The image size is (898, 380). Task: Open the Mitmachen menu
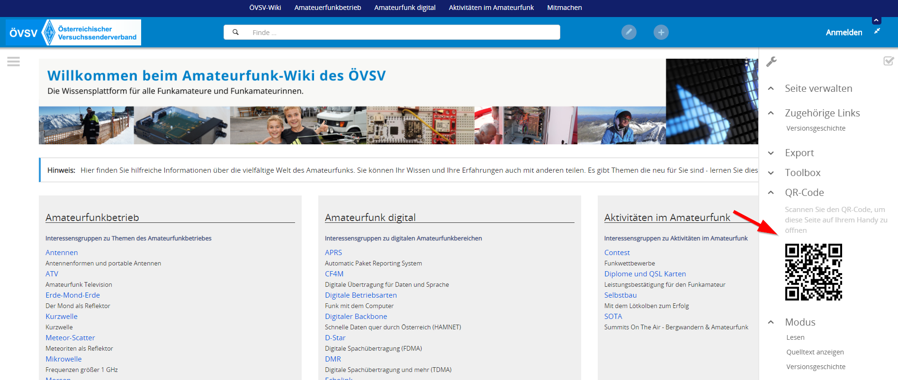pos(565,8)
